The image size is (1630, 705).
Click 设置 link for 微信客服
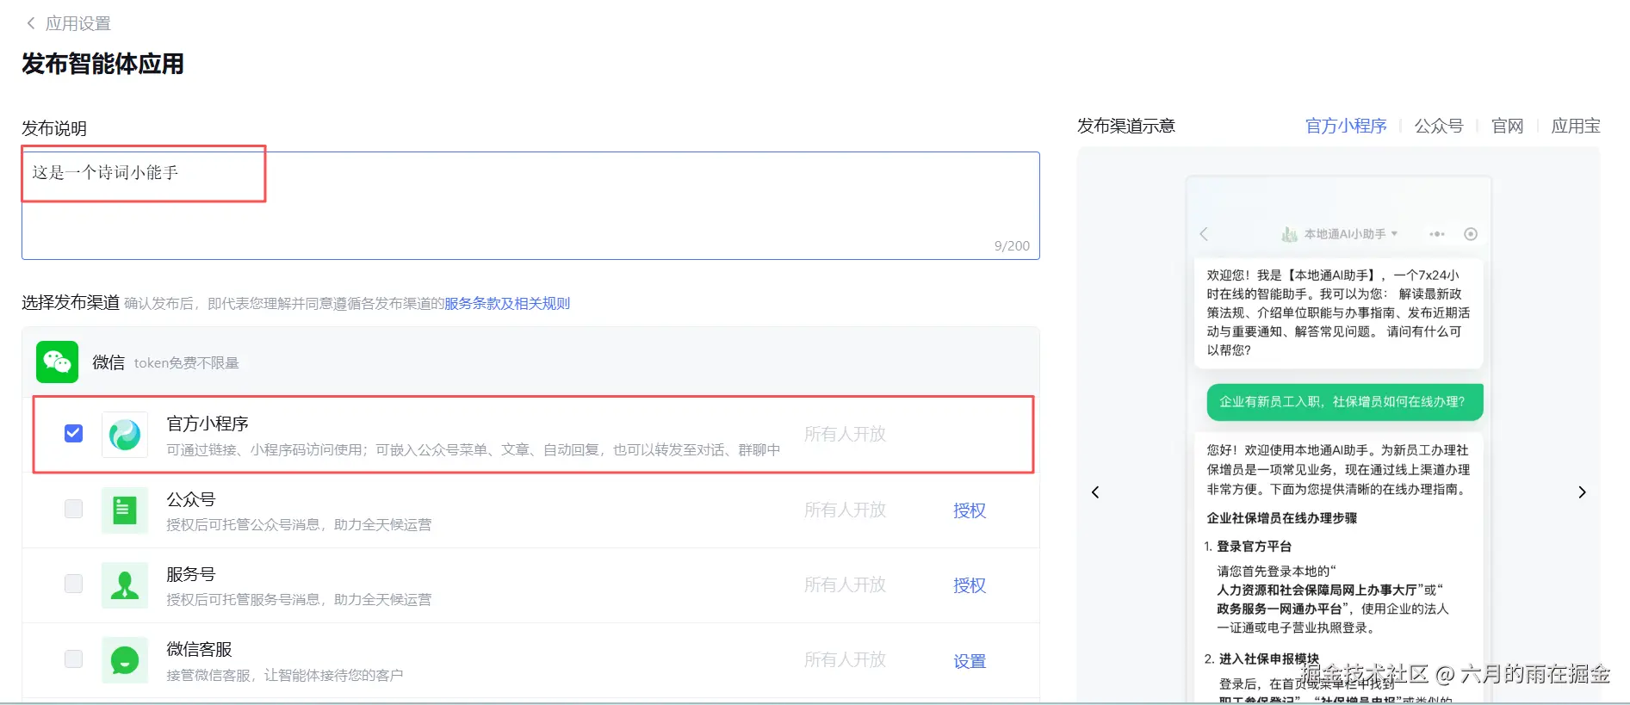click(970, 661)
